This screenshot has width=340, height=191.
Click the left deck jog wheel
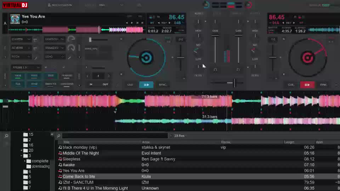pos(146,58)
